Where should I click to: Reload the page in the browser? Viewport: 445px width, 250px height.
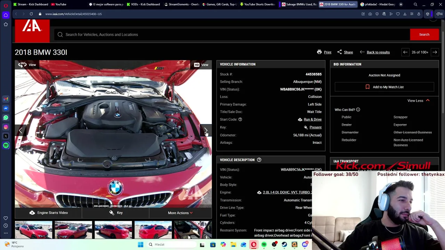coord(31,14)
